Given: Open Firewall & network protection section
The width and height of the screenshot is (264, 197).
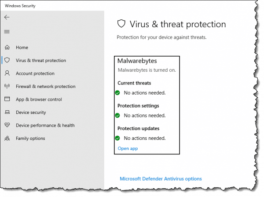Looking at the screenshot, I should coord(46,87).
